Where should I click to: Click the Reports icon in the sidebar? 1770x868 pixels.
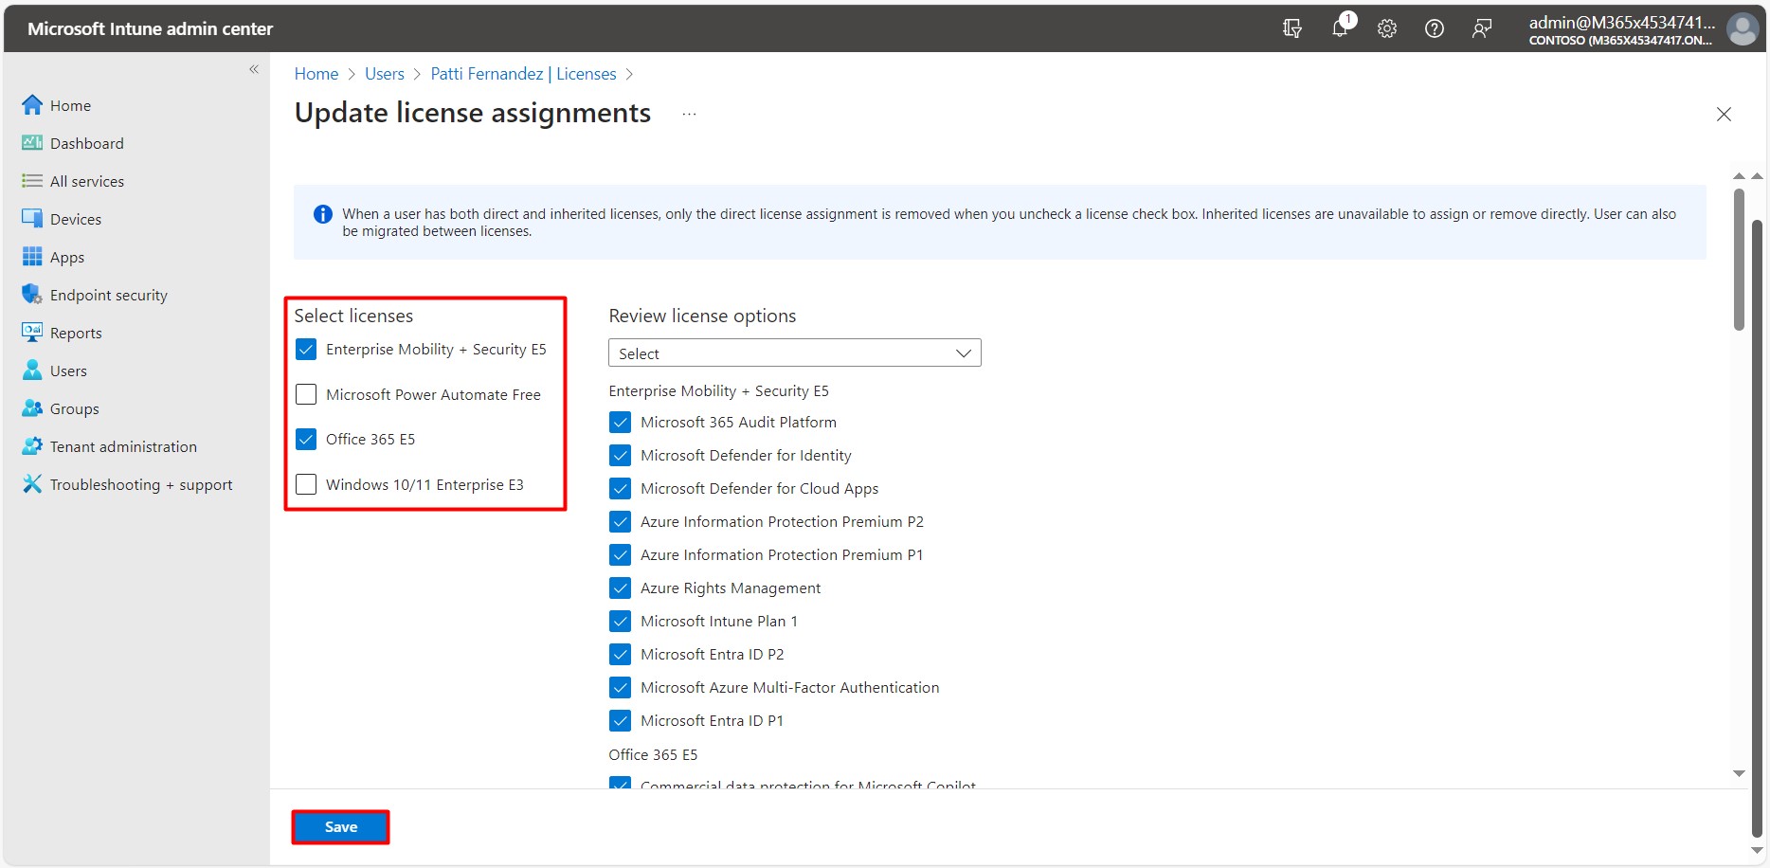coord(32,333)
